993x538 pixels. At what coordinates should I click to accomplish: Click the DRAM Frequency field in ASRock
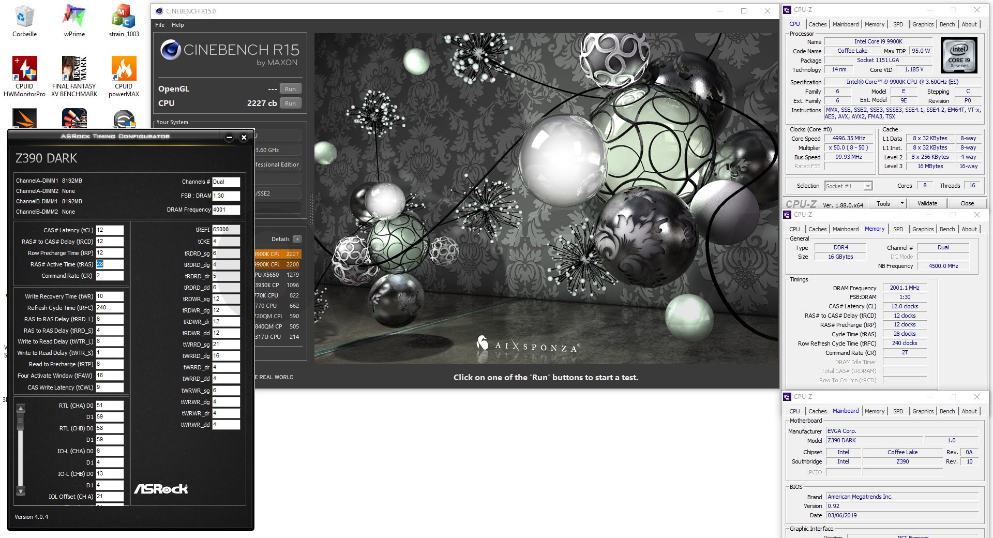click(x=226, y=210)
